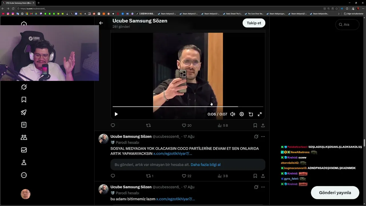The image size is (366, 206).
Task: Open author name on SOSYAL MEDYADAN post
Action: tap(131, 136)
